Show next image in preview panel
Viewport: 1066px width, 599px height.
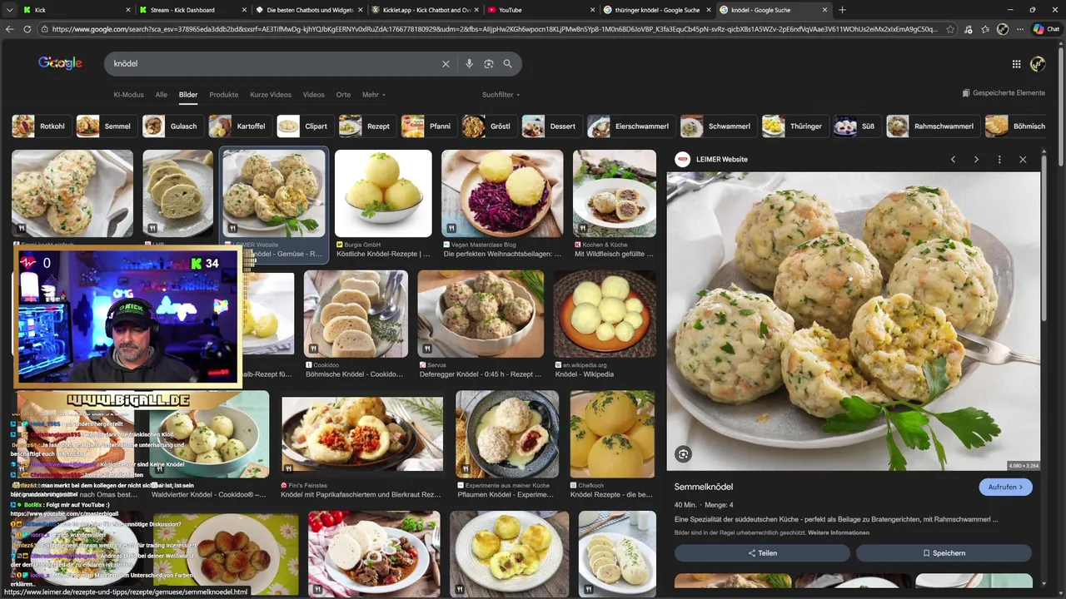(976, 159)
